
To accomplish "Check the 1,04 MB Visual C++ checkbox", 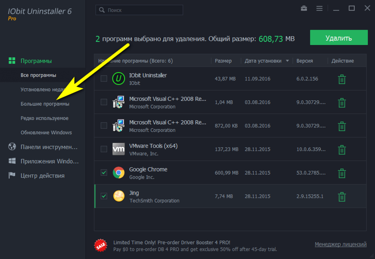I will coord(104,102).
